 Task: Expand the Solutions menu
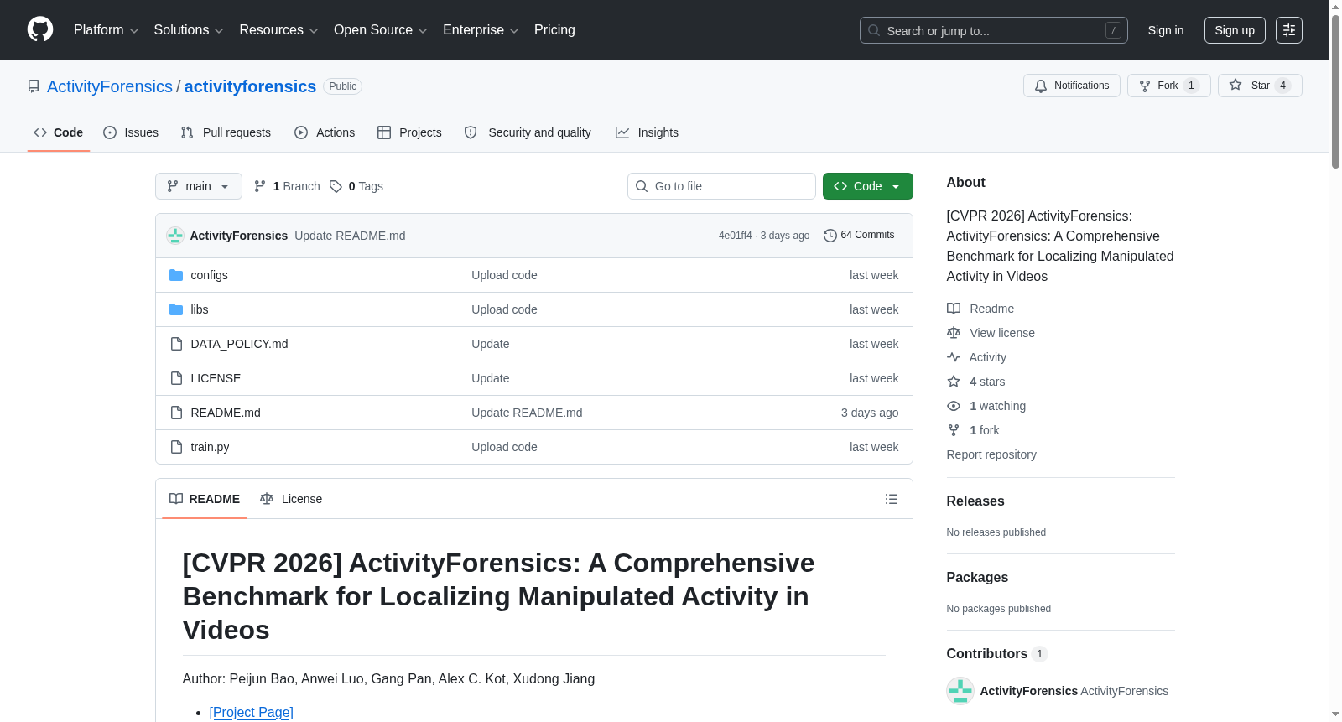[189, 30]
